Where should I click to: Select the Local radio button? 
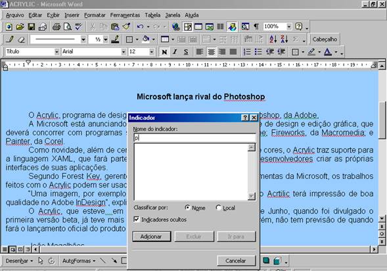(x=218, y=207)
